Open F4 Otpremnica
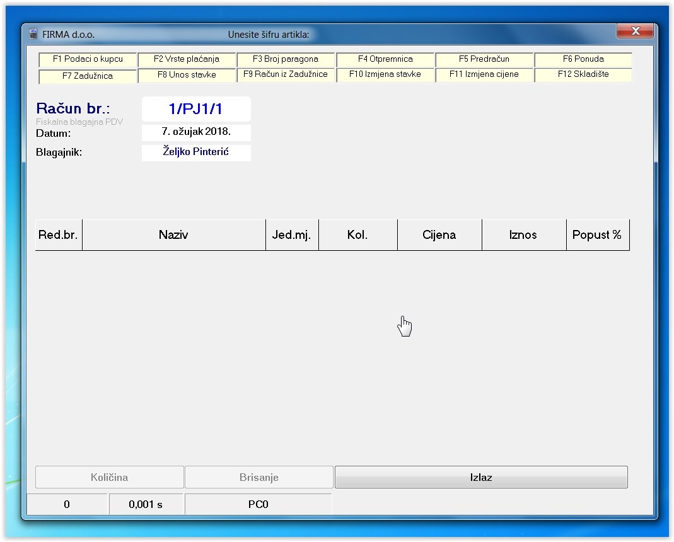Screen dimensions: 674x542 [x=385, y=59]
